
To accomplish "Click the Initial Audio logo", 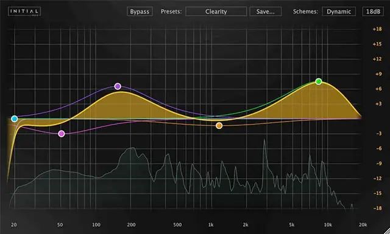I will [24, 12].
